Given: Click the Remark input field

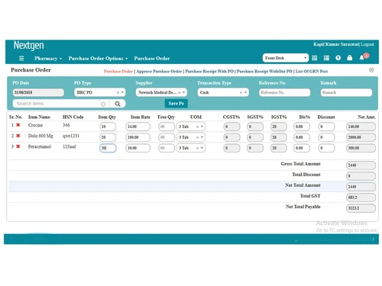Looking at the screenshot, I should pos(346,92).
